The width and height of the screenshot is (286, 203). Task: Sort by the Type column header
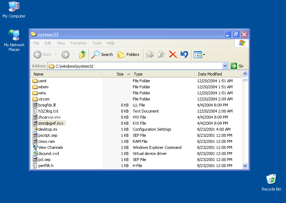coord(163,74)
